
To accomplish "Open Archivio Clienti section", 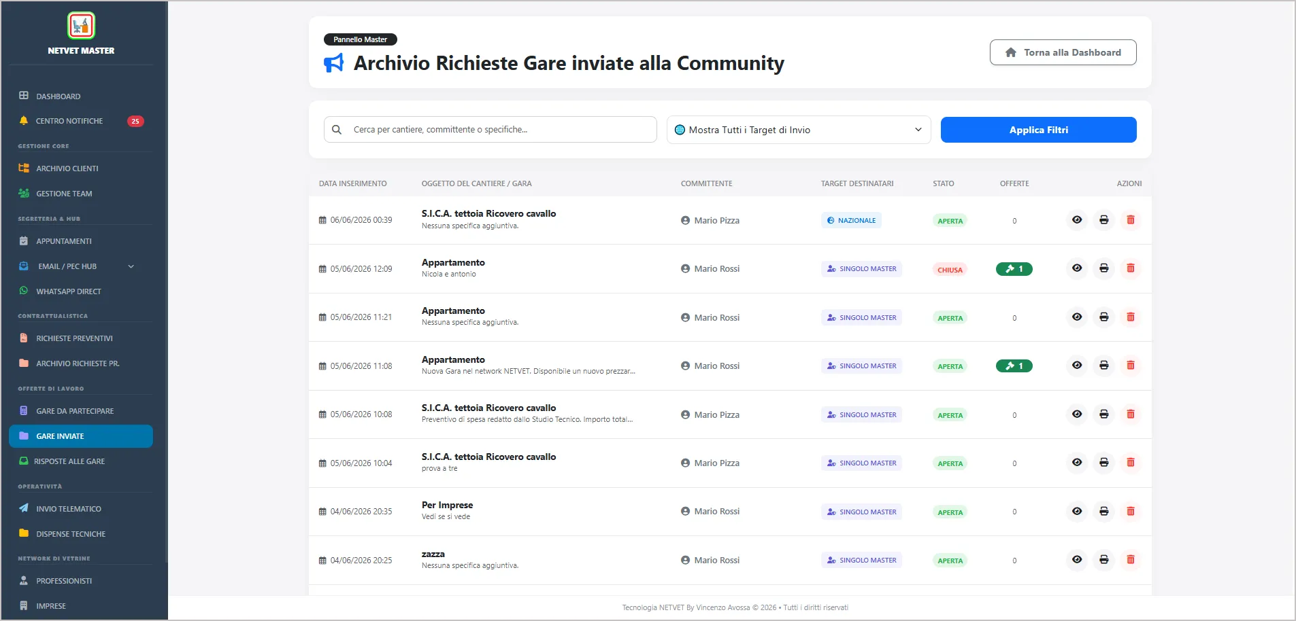I will 81,168.
